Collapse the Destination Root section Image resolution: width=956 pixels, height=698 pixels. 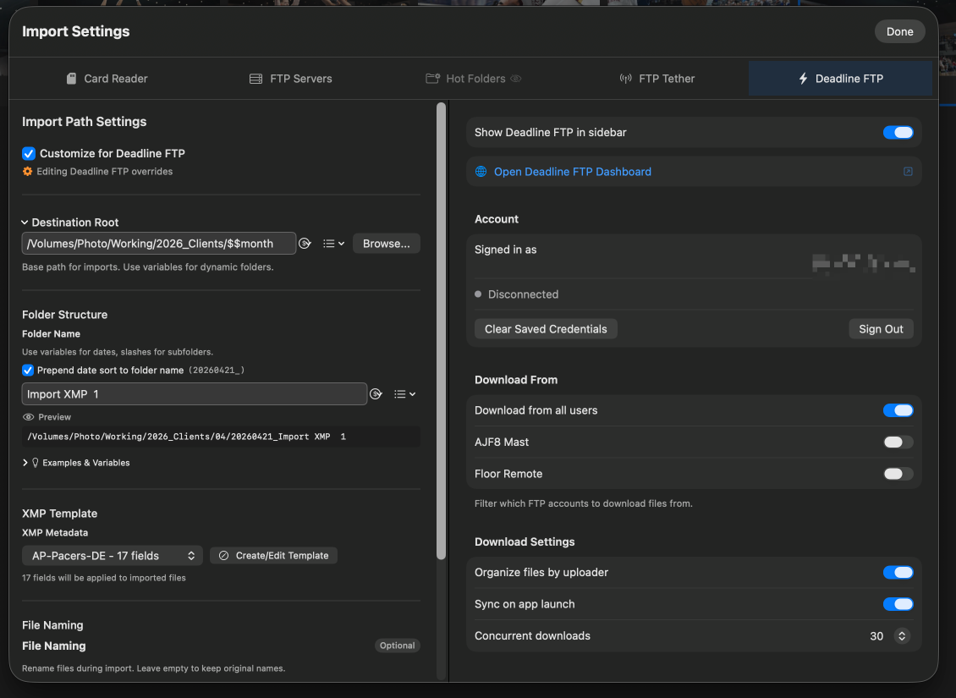[25, 223]
